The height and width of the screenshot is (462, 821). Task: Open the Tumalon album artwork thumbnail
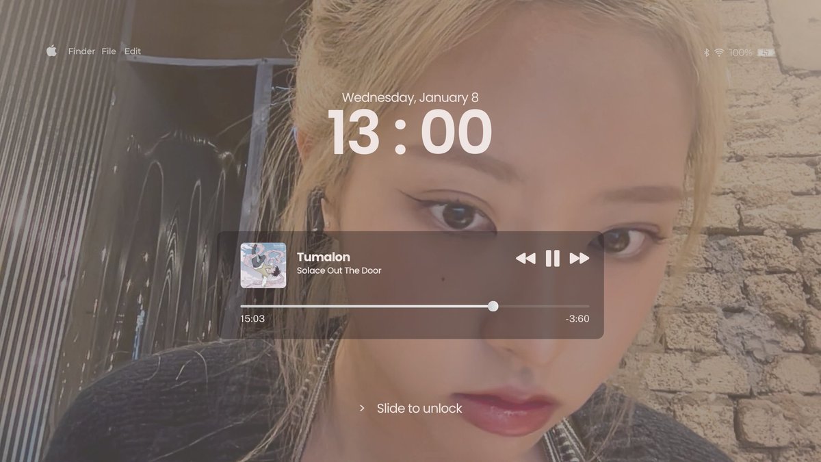click(x=263, y=265)
